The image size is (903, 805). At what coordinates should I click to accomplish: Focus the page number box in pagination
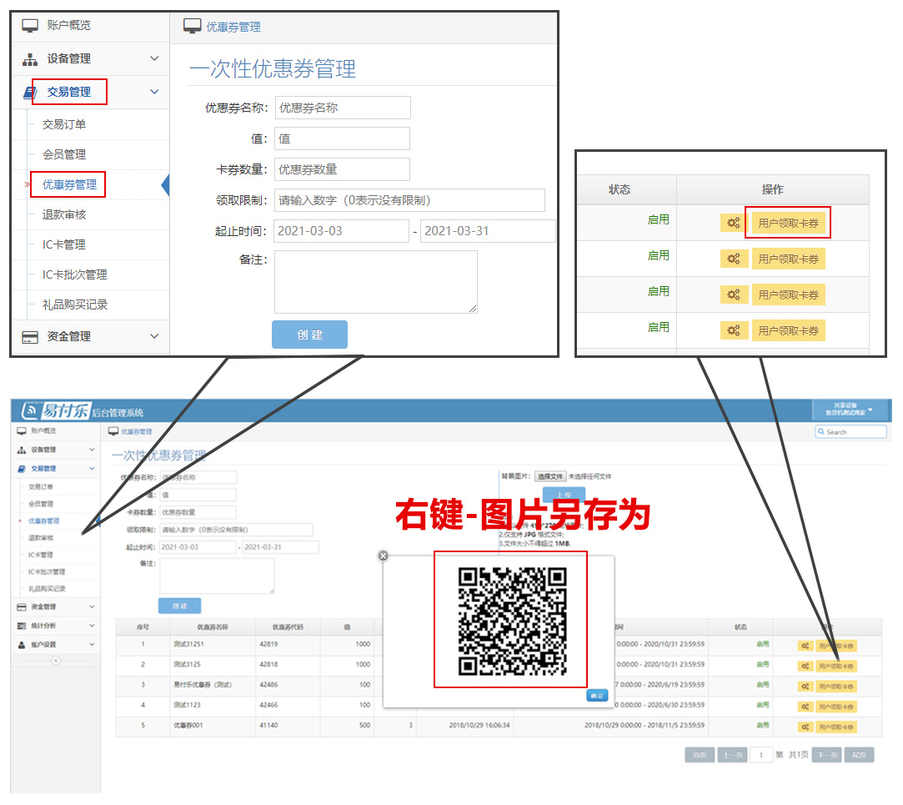tap(761, 755)
